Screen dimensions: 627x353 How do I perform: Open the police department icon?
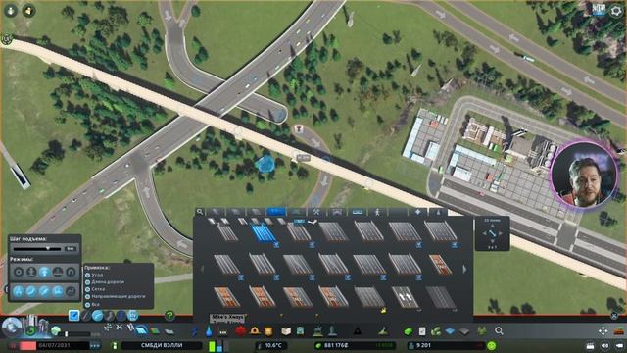tap(268, 331)
